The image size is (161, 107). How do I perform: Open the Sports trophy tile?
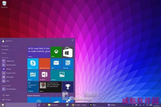click(x=68, y=87)
